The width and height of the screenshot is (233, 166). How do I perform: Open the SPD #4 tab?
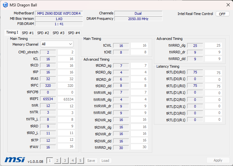coord(74,33)
